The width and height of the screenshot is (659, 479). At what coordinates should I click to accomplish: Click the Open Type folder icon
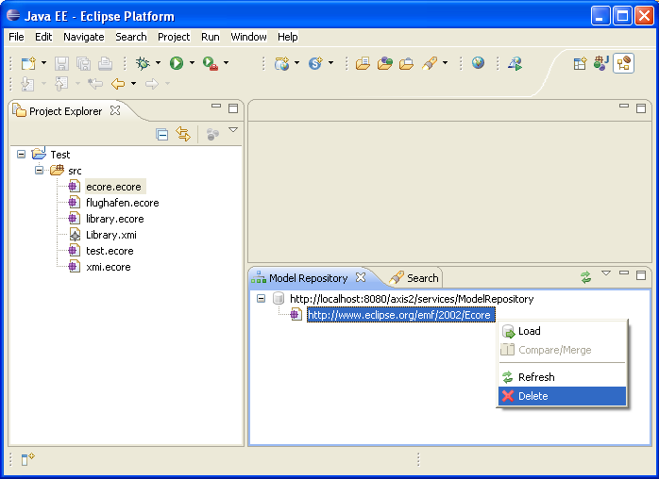coord(363,63)
